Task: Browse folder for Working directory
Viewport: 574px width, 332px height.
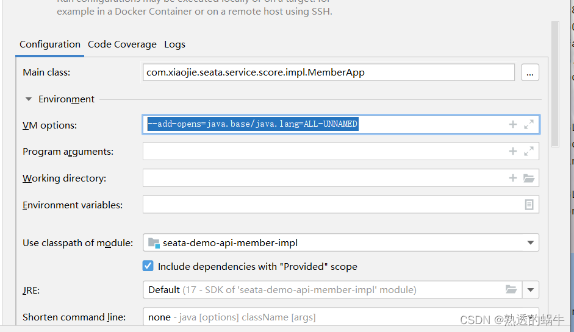Action: [x=529, y=178]
